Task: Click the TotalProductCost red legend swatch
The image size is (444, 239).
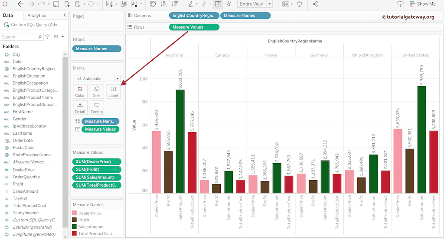Action: tap(75, 234)
